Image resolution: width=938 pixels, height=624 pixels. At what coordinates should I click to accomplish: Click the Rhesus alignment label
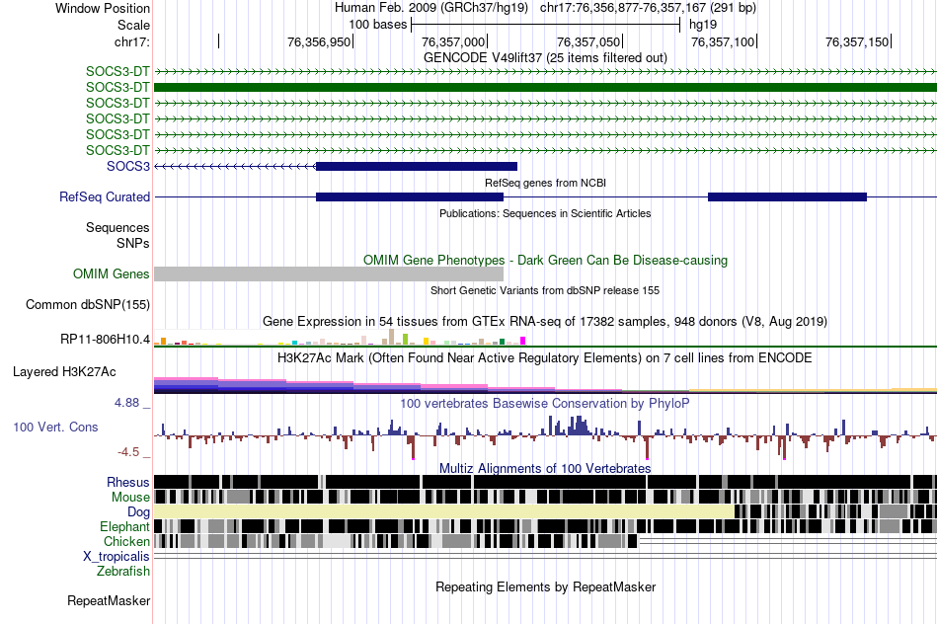click(128, 482)
